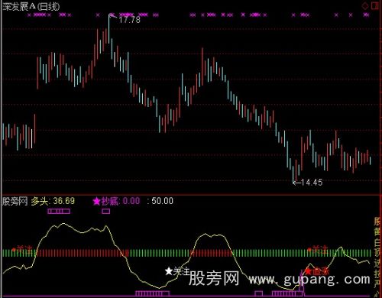Click the red ●关注 marker near the chart's left edge
This screenshot has height=298, width=382.
[x=22, y=249]
